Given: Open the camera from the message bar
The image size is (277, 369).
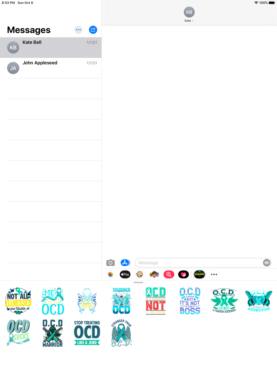Looking at the screenshot, I should click(x=111, y=263).
